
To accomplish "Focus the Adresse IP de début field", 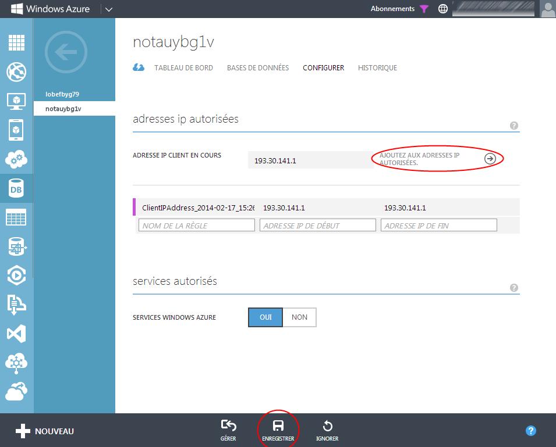I will tap(318, 225).
